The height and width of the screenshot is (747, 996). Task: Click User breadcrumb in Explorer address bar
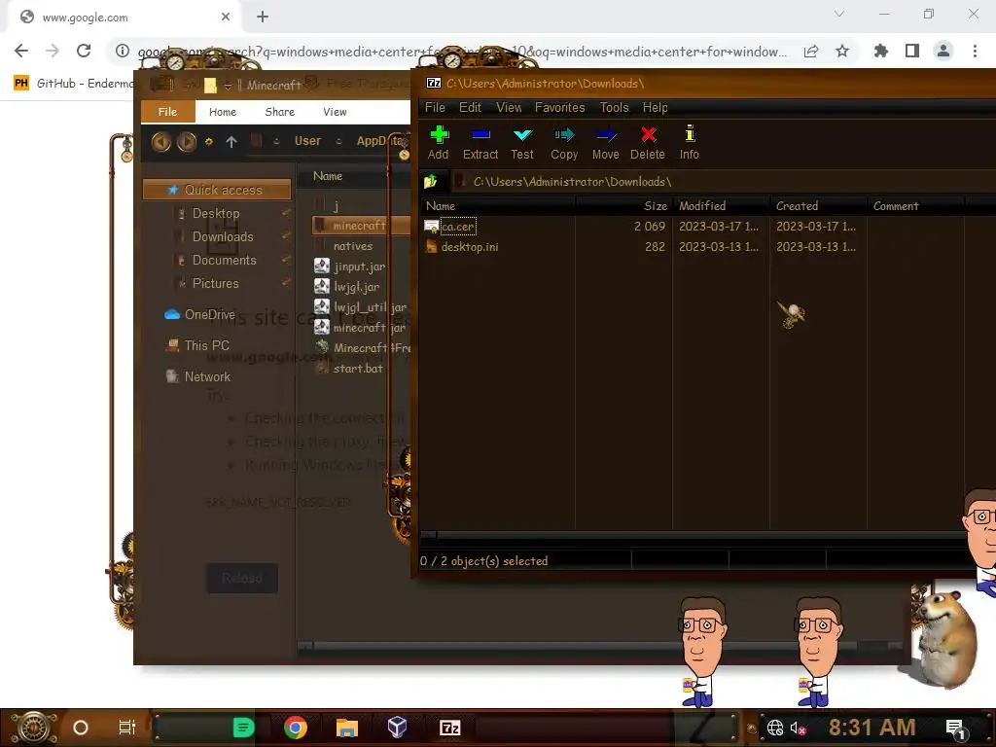coord(307,141)
